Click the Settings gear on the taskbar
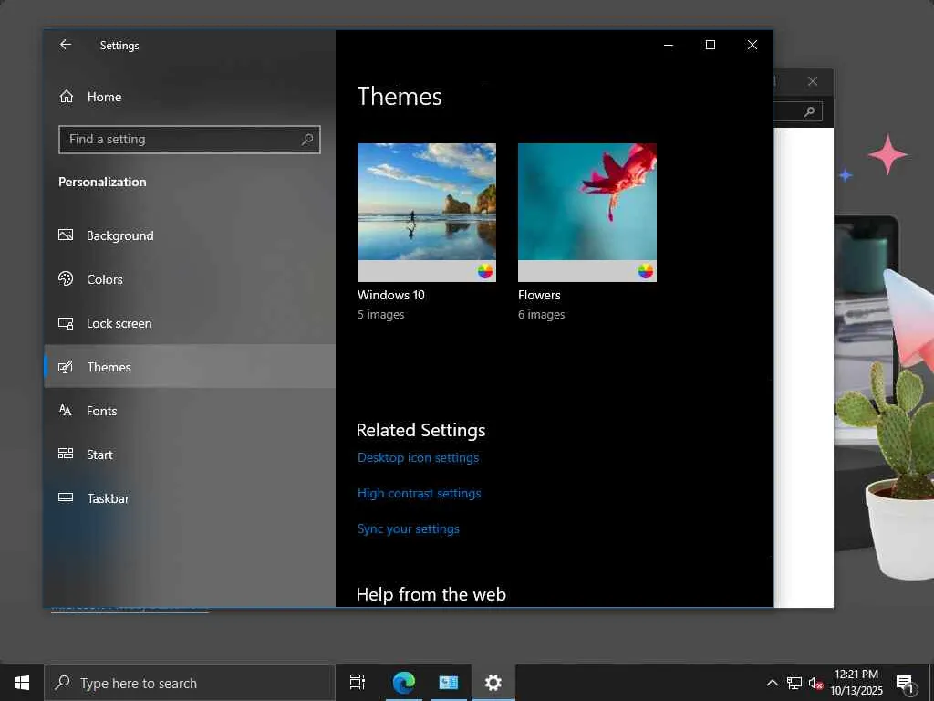This screenshot has height=701, width=934. point(493,683)
